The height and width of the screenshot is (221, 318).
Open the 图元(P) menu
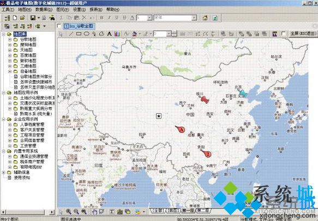[63, 9]
